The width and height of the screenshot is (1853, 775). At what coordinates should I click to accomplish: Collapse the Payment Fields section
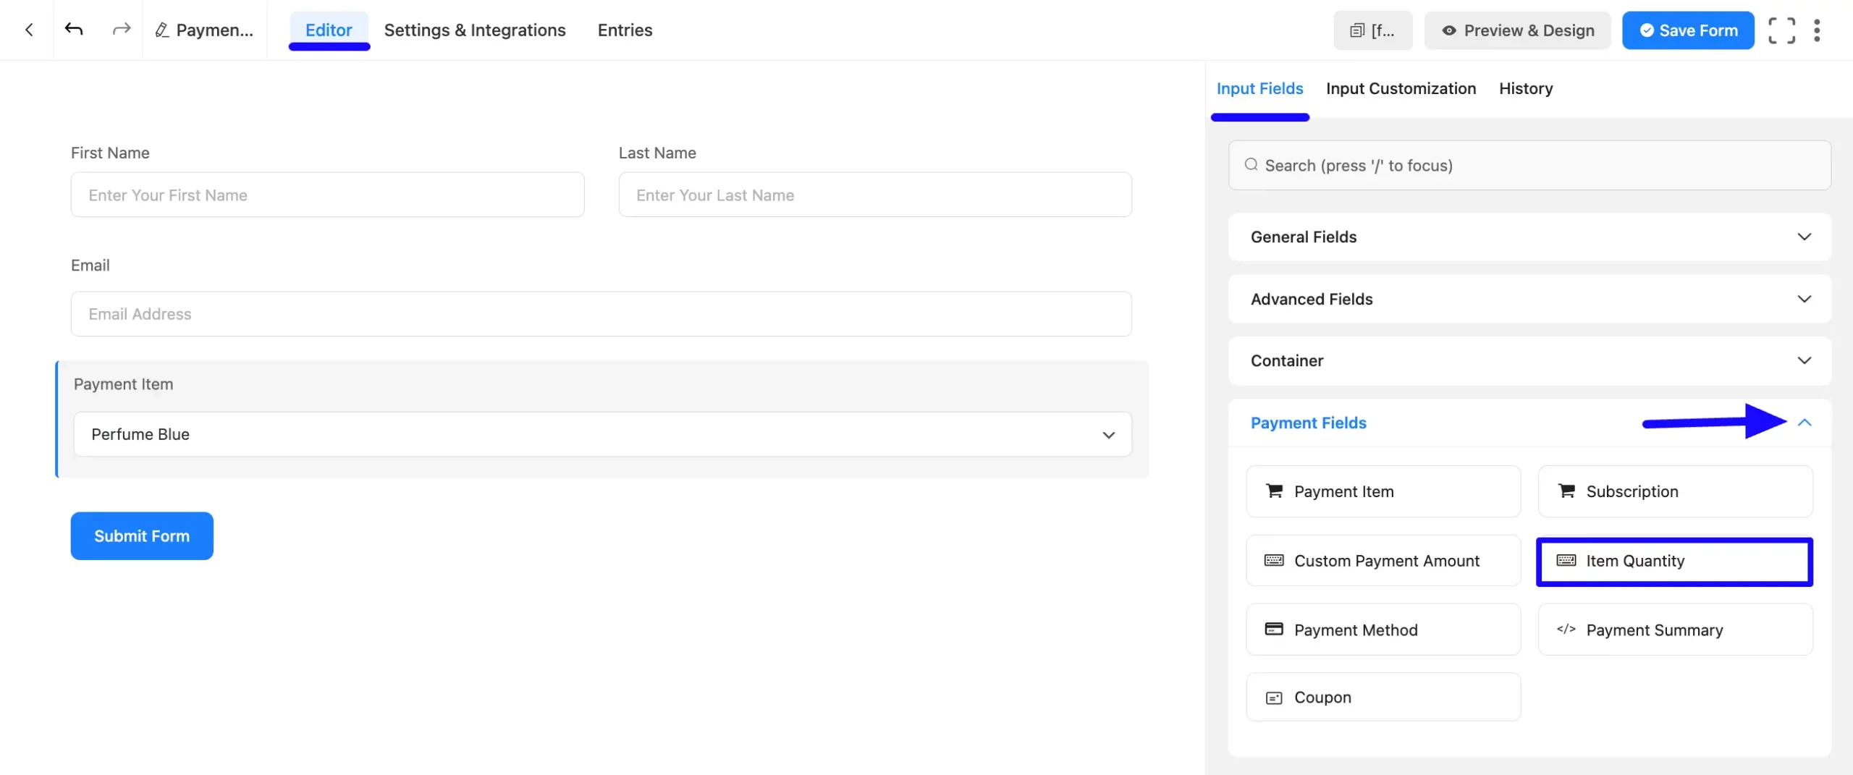coord(1805,423)
